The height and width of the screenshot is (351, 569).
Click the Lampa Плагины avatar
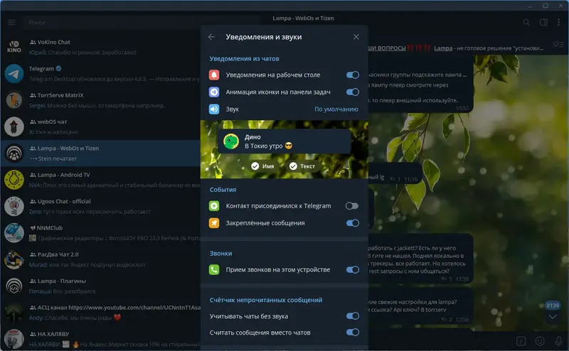tap(14, 286)
